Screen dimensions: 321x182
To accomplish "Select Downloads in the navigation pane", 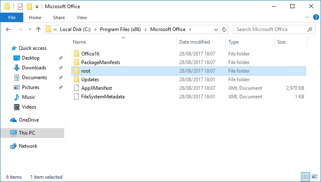I will click(34, 68).
